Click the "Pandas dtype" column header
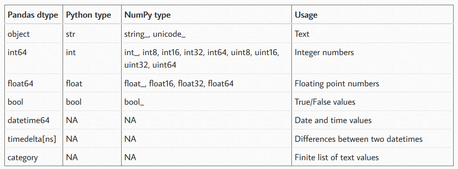 pos(33,15)
